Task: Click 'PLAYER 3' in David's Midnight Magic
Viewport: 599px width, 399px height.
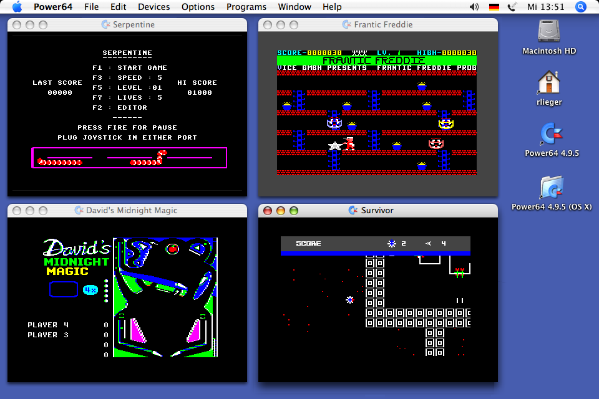Action: point(48,335)
